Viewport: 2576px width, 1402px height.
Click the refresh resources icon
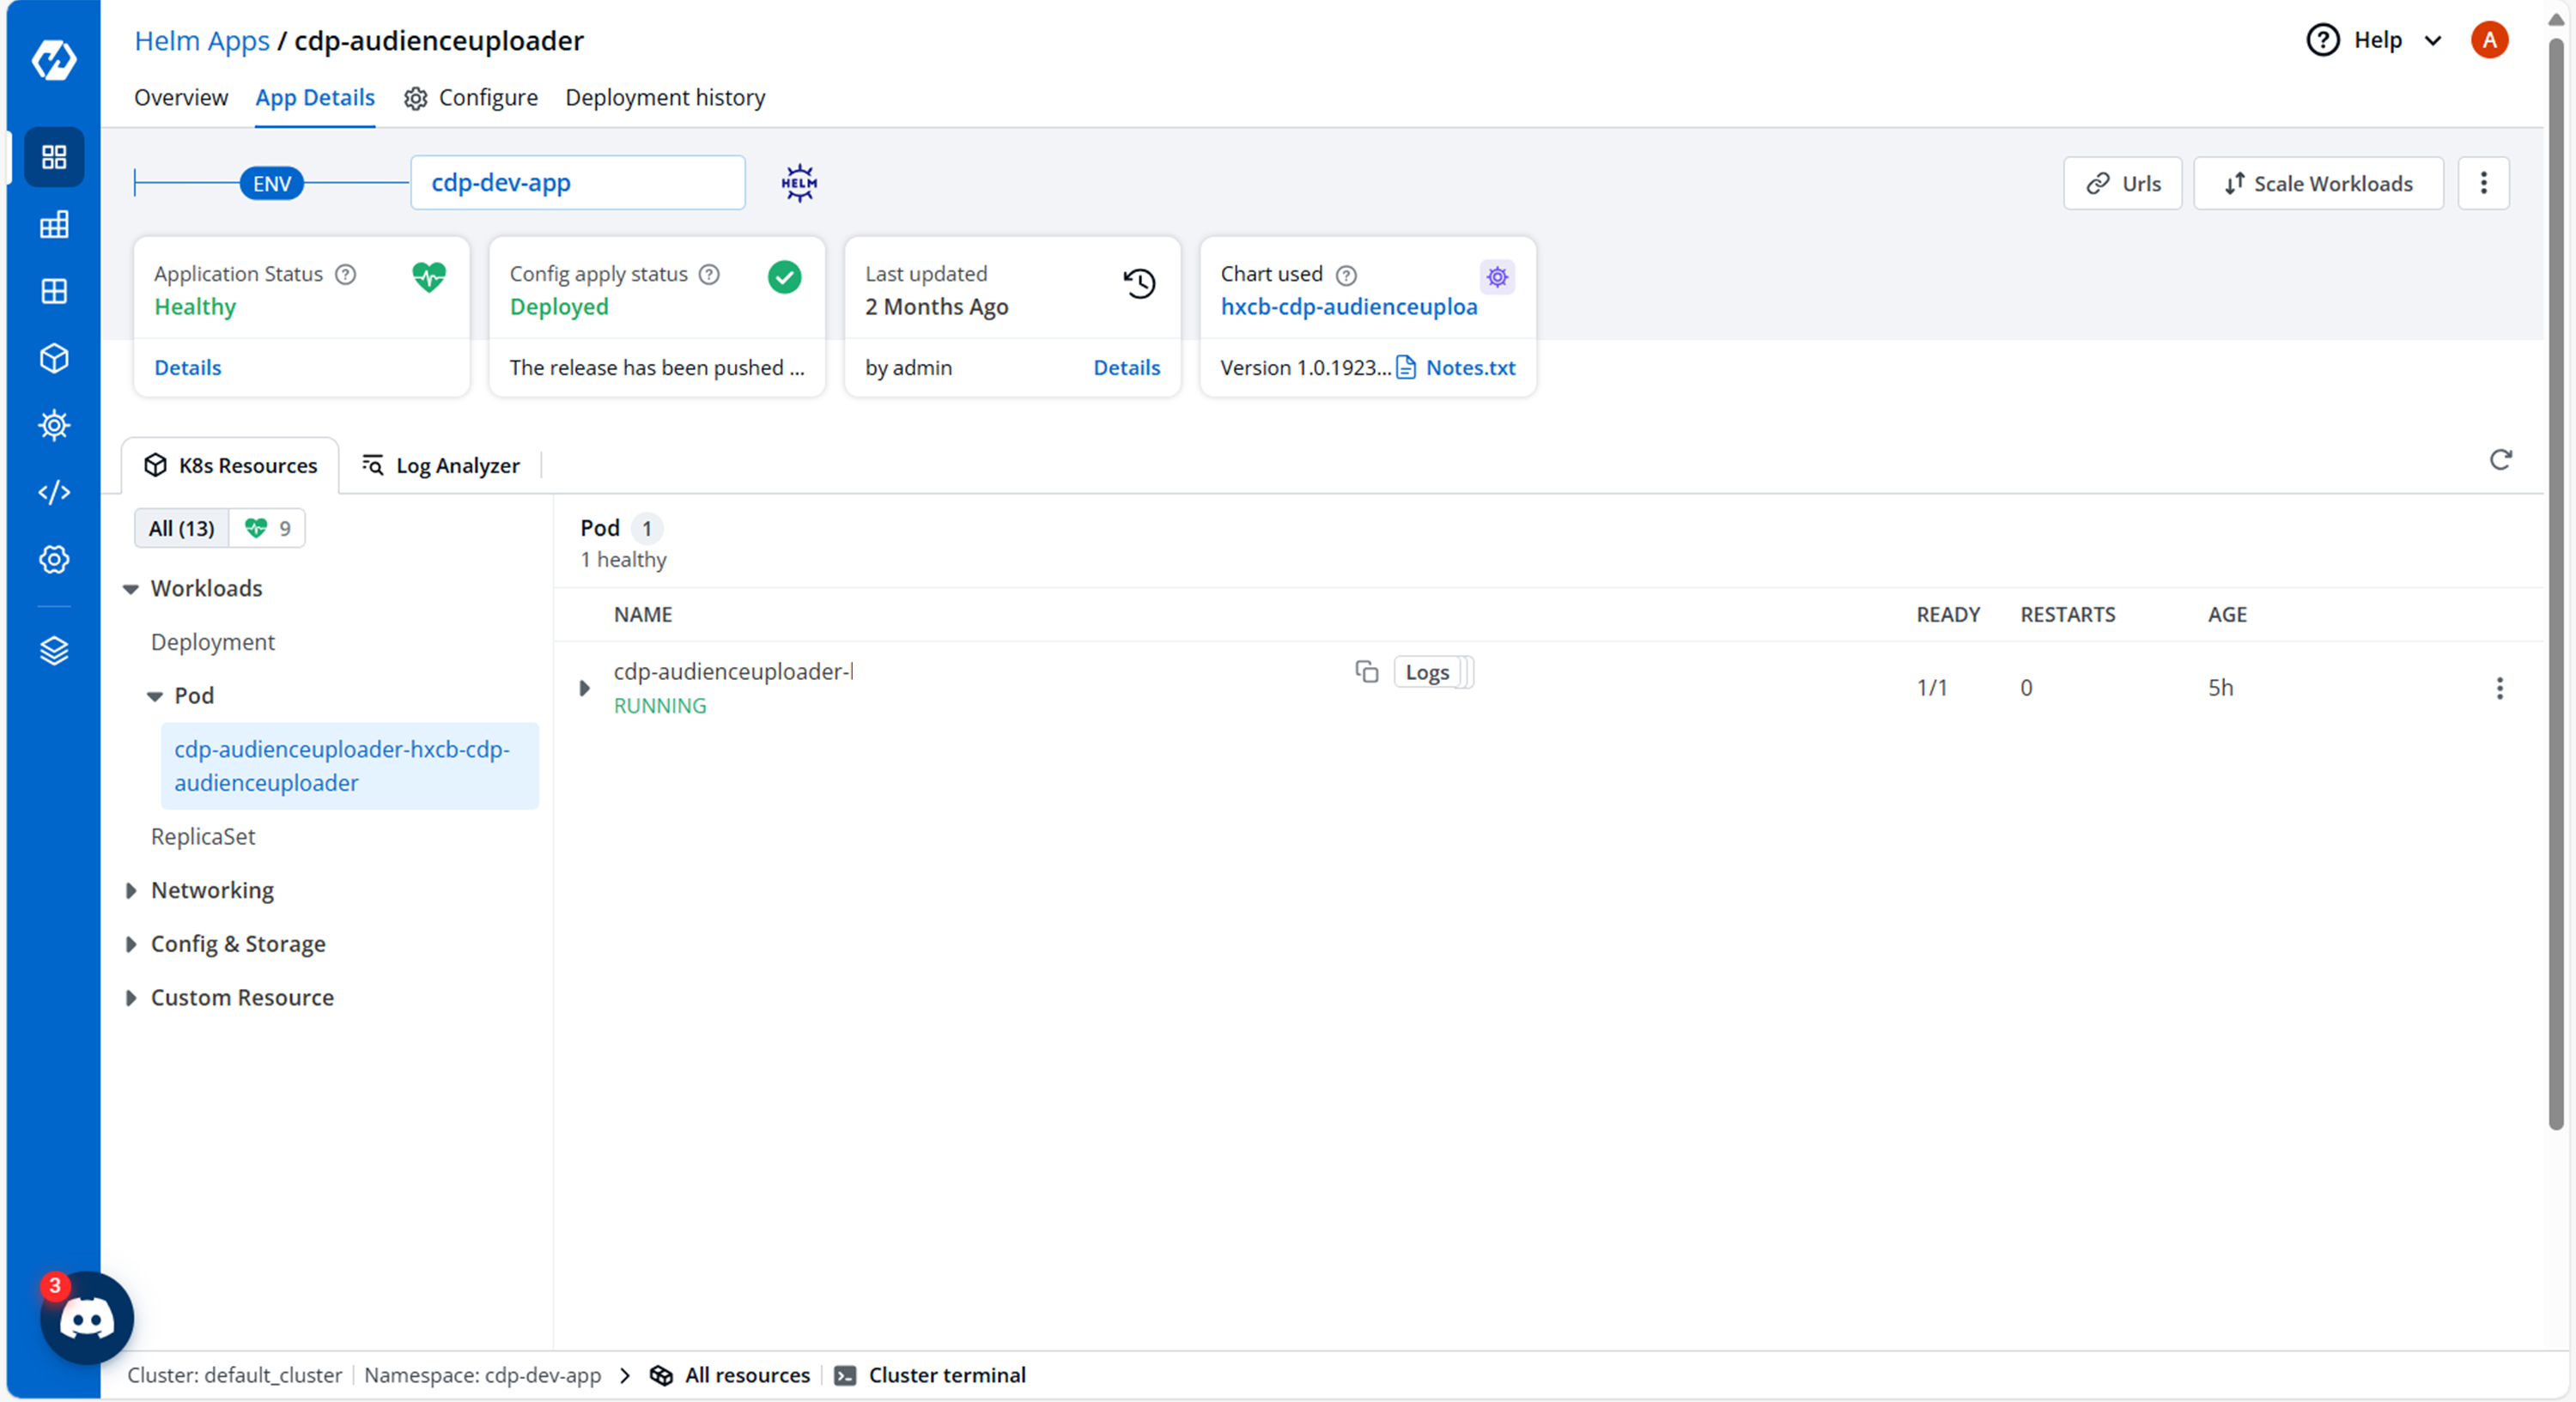tap(2500, 460)
